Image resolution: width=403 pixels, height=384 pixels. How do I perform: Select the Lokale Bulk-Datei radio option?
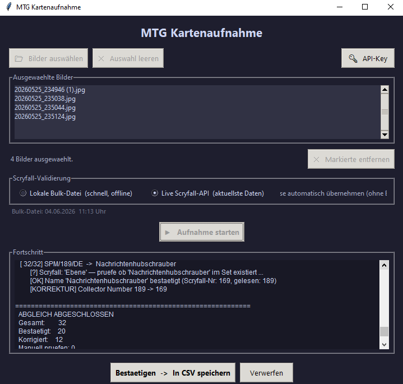pos(76,193)
